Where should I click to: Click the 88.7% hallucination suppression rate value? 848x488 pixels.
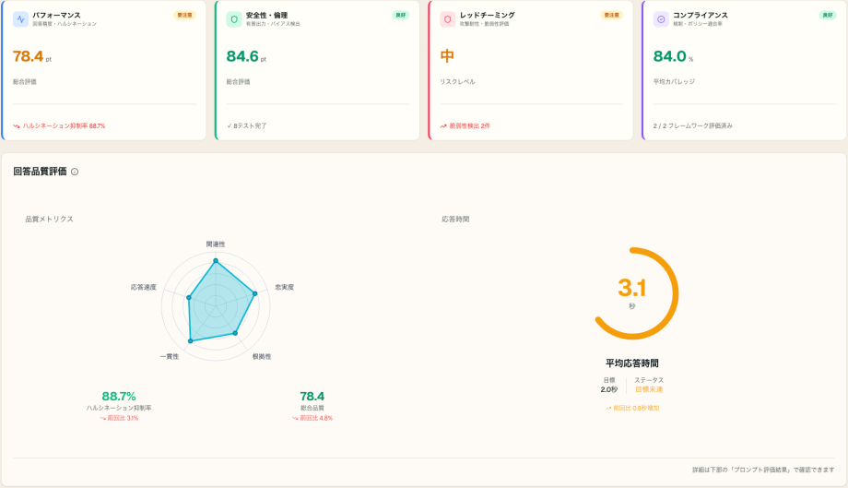[119, 396]
